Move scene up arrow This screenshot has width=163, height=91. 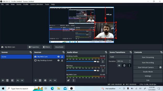(x=18, y=80)
